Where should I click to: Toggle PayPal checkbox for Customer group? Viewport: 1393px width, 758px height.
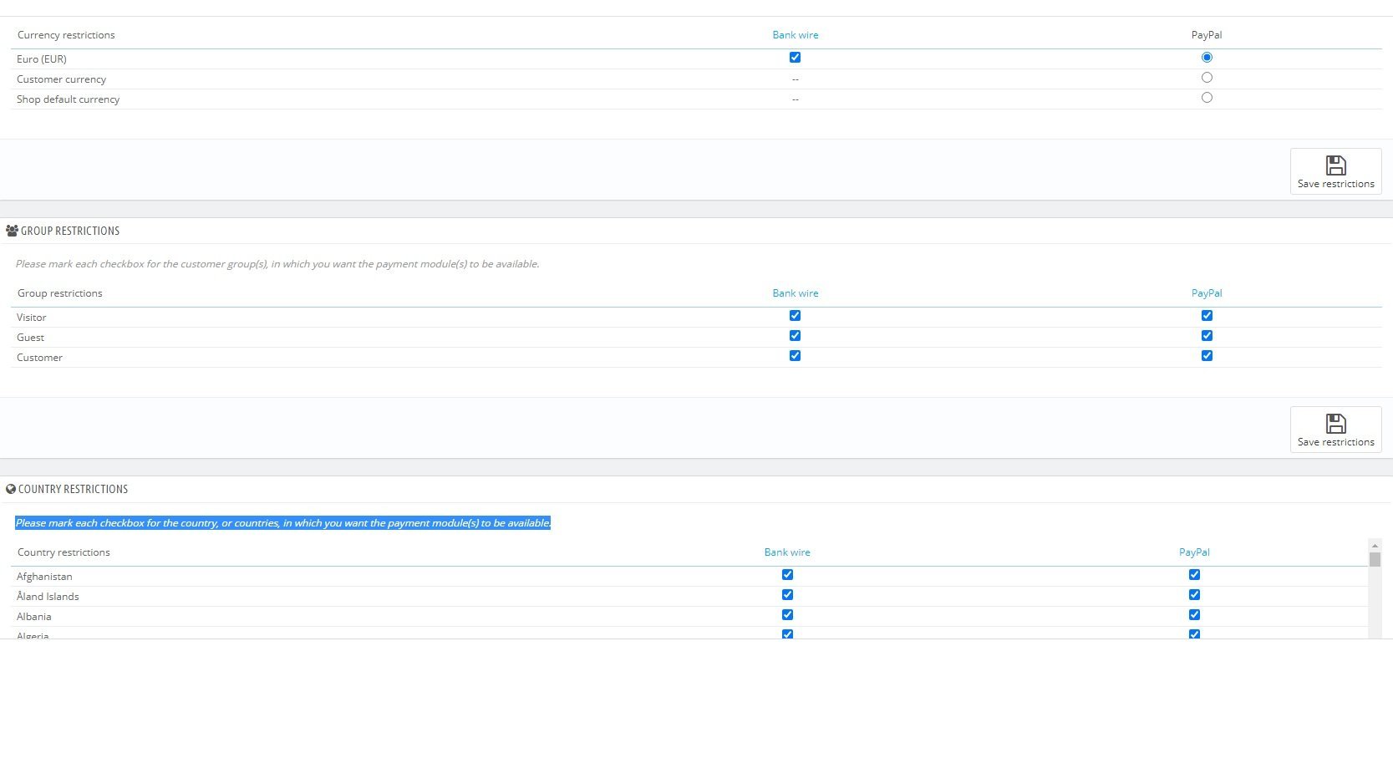point(1207,356)
